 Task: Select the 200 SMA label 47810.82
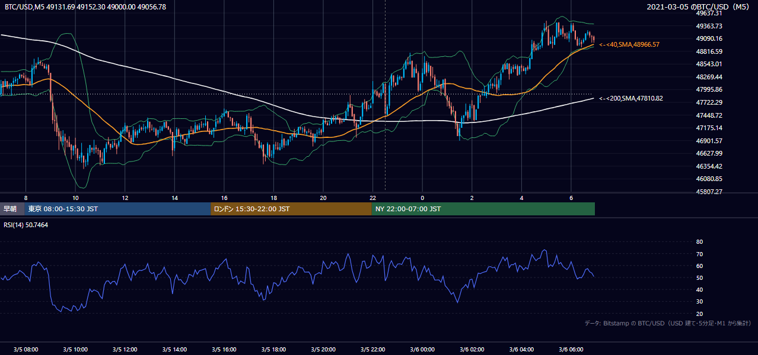(631, 98)
